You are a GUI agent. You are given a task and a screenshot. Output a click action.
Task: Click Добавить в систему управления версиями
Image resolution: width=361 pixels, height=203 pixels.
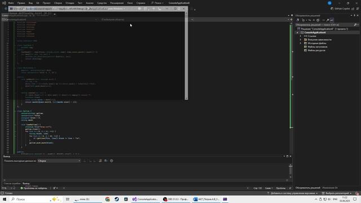pos(293,193)
